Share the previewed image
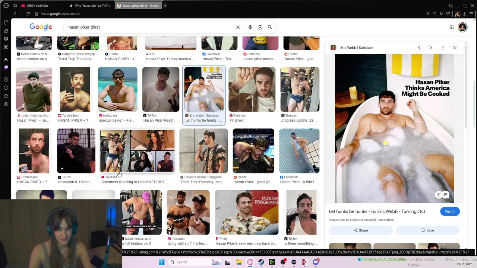The width and height of the screenshot is (477, 268). [361, 230]
